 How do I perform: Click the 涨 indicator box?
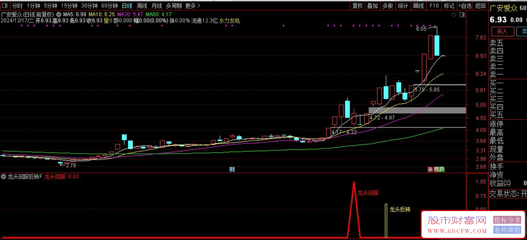click(430, 169)
